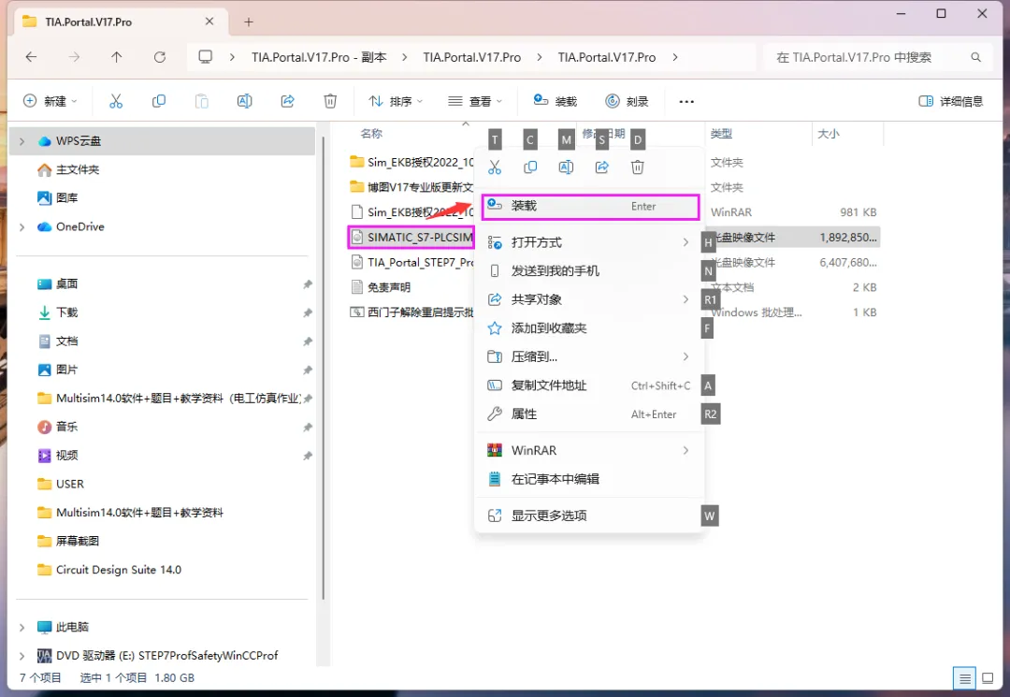Click the Share icon in the context menu

click(601, 167)
